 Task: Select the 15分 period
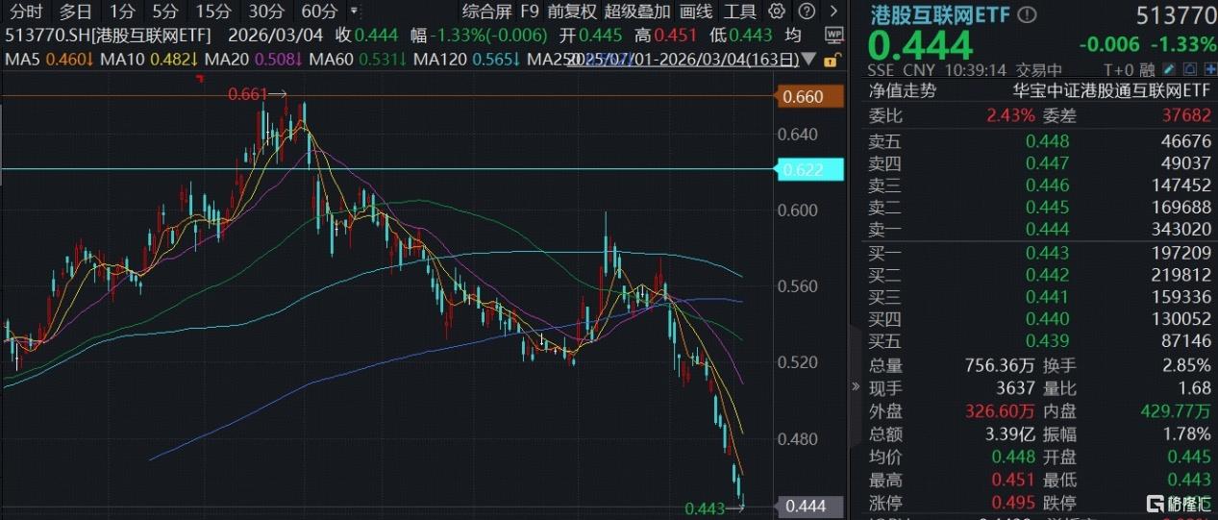213,12
